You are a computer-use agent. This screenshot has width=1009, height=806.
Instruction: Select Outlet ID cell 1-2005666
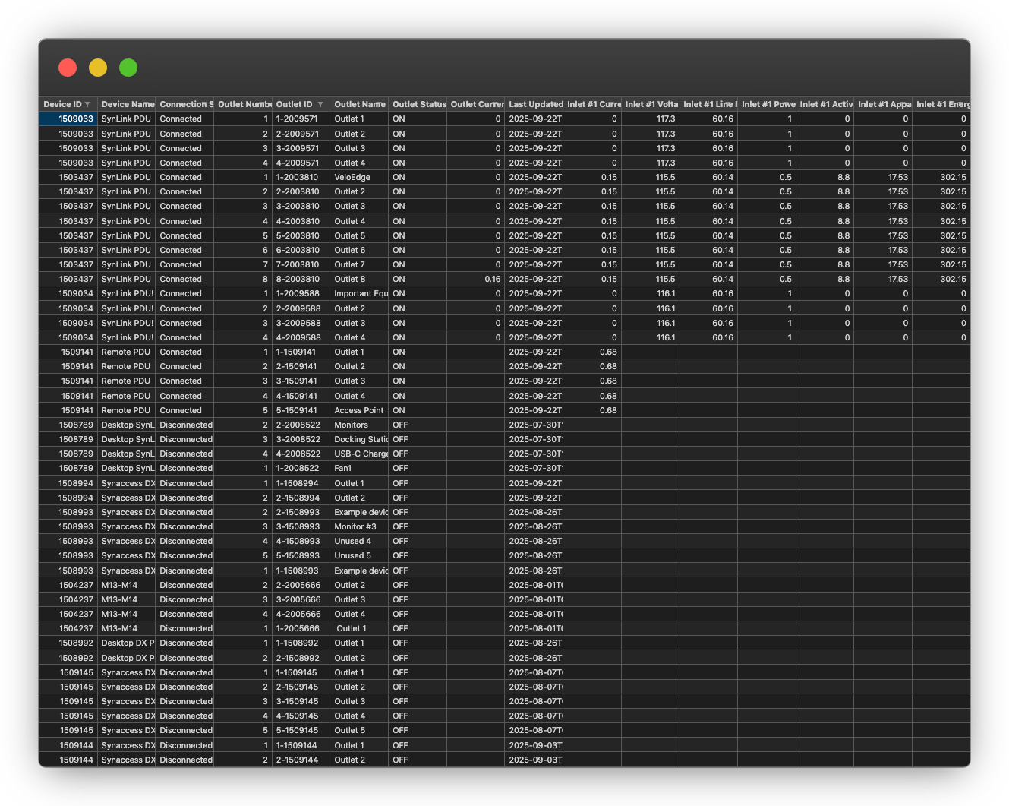point(301,628)
